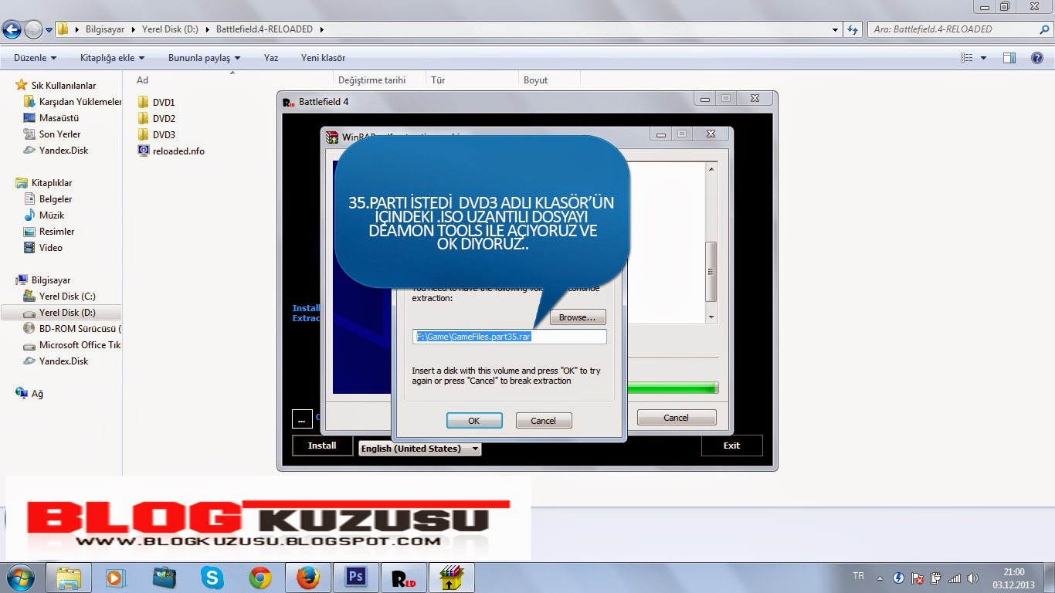This screenshot has height=593, width=1055.
Task: Sort by the Tür column header
Action: (x=438, y=80)
